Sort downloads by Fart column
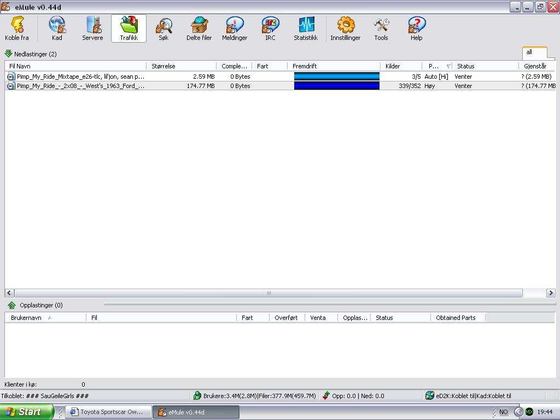 click(x=270, y=66)
